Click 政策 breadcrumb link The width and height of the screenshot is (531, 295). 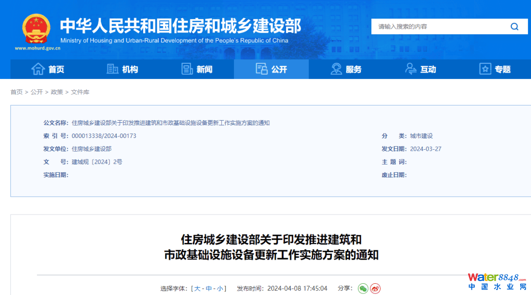click(x=57, y=92)
